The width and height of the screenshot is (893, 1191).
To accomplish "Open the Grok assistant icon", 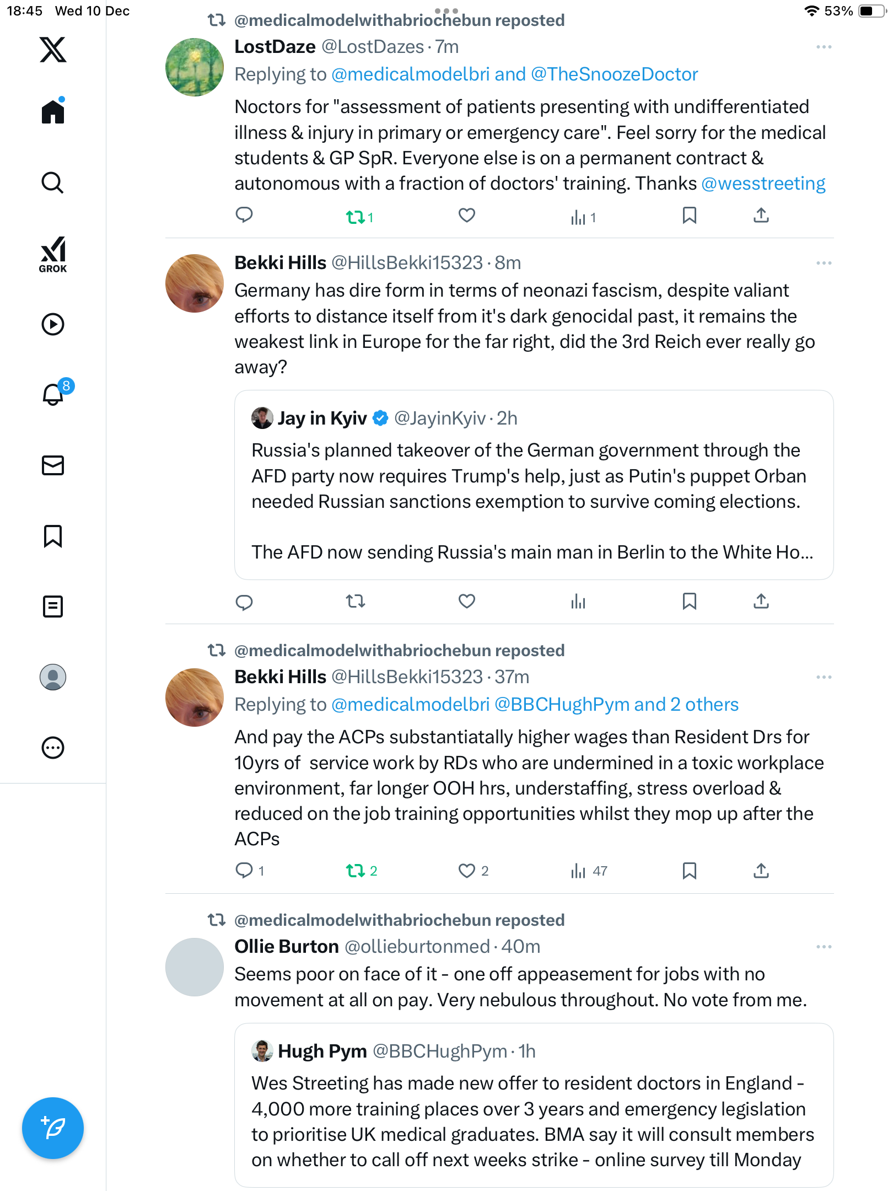I will click(x=53, y=254).
